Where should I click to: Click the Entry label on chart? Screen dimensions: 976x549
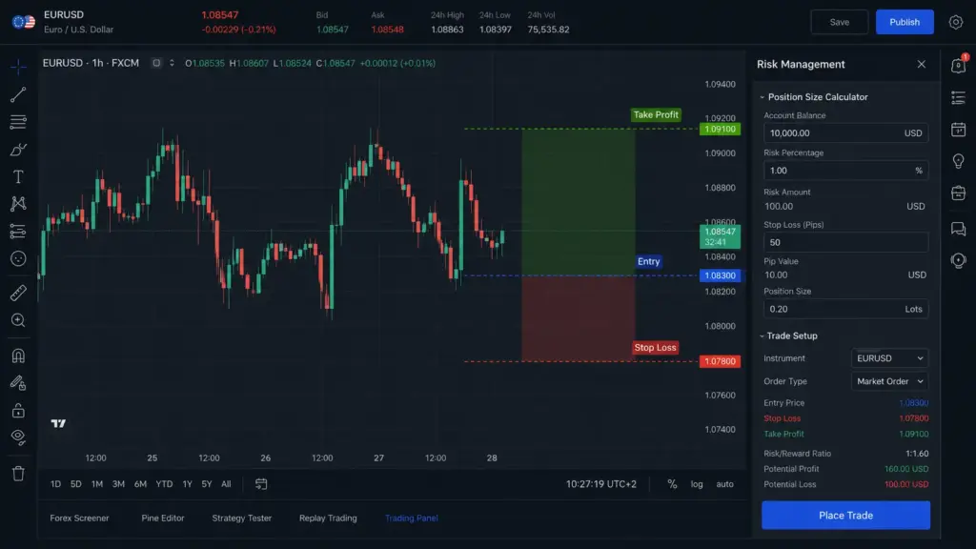coord(648,261)
